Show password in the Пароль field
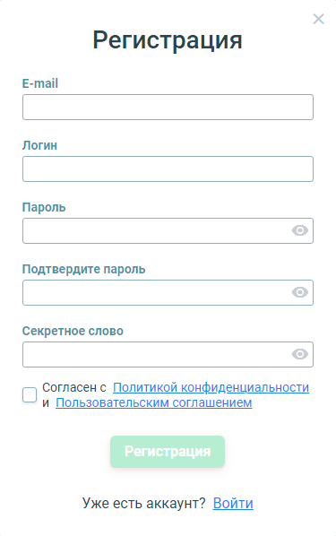336x536 pixels. [x=300, y=230]
